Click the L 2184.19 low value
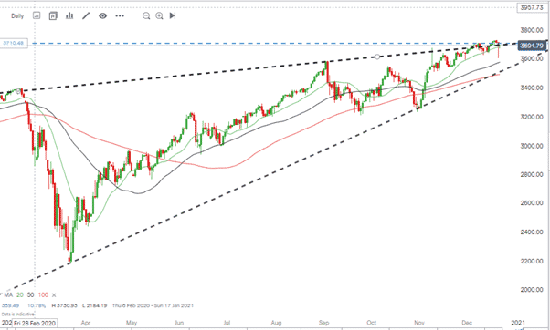The height and width of the screenshot is (330, 550). [96, 306]
